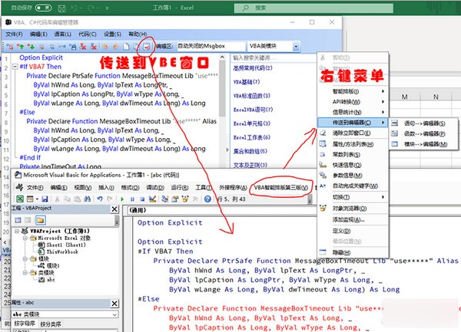Click the Reset stop icon in VBE

click(x=142, y=199)
